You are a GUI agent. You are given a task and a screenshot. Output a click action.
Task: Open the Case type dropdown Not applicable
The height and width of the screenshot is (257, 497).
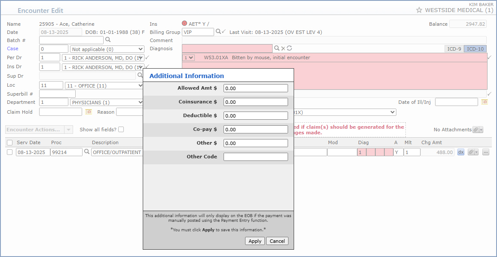(107, 49)
